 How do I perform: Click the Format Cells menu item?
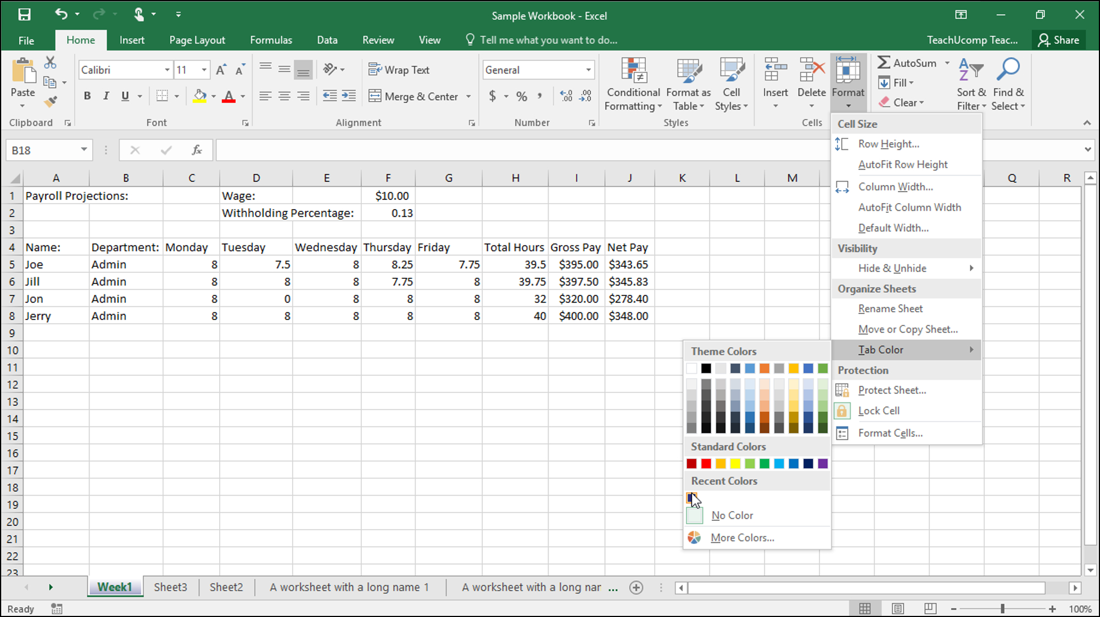889,432
